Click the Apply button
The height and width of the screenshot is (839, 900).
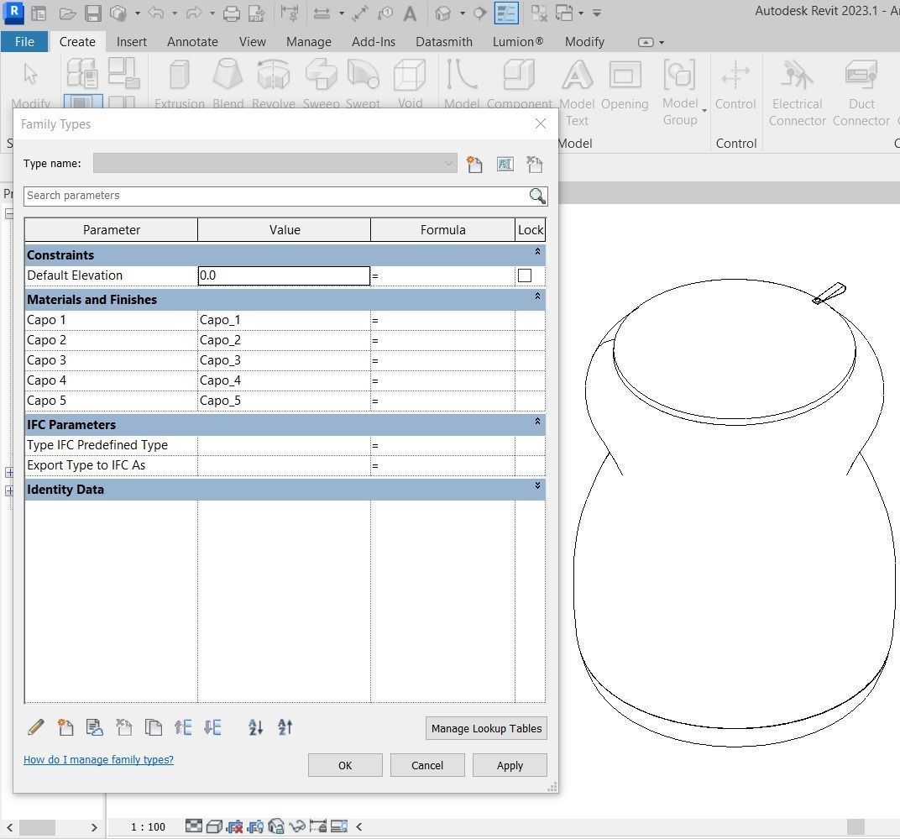(x=510, y=765)
